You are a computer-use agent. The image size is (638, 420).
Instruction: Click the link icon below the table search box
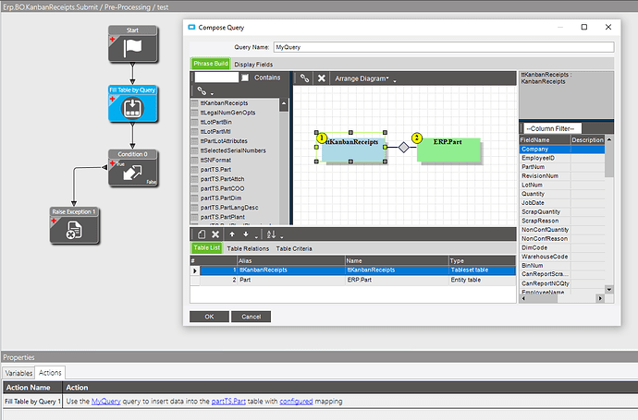202,91
